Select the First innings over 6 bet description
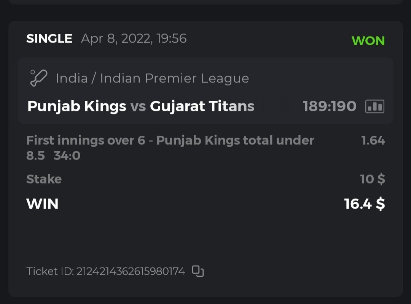Viewport: 411px width, 304px height. tap(170, 141)
